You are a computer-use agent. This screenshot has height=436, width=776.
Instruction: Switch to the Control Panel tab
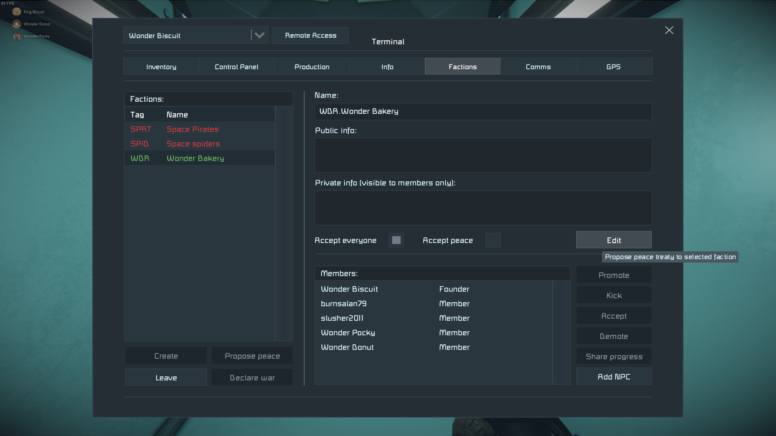tap(236, 67)
